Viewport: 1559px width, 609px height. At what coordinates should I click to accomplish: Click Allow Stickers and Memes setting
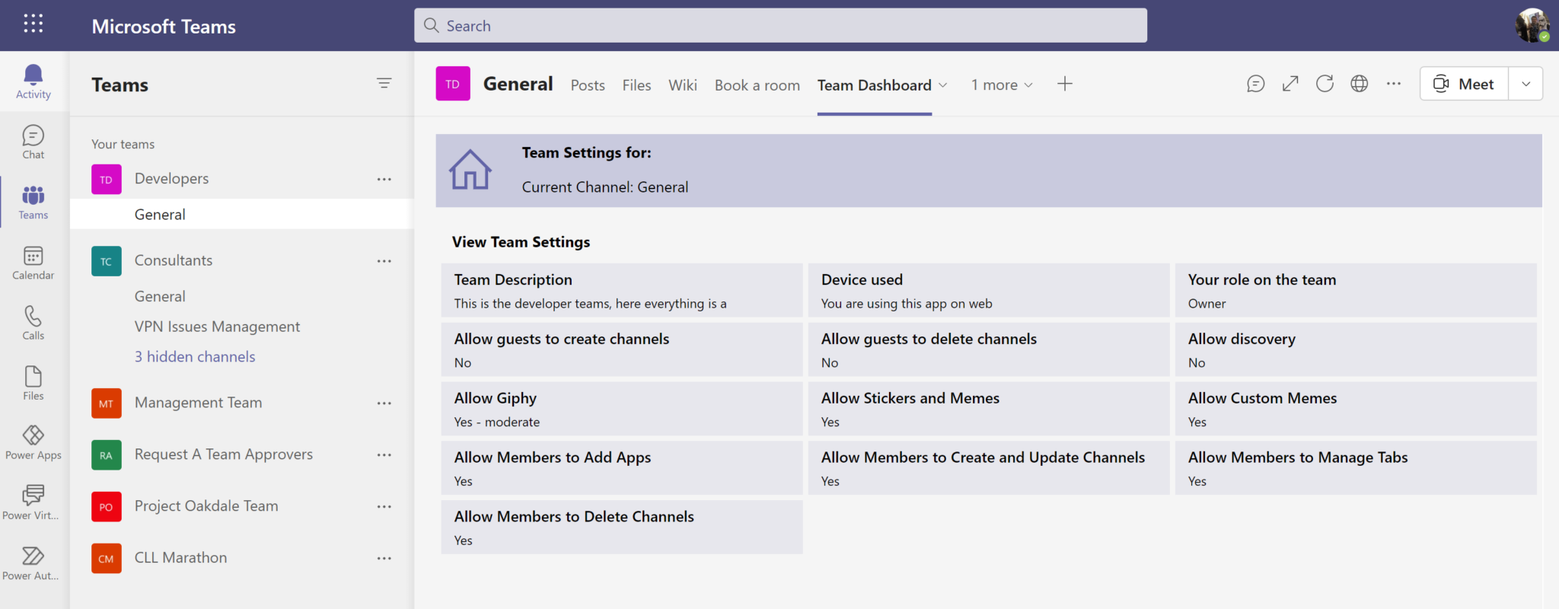989,409
